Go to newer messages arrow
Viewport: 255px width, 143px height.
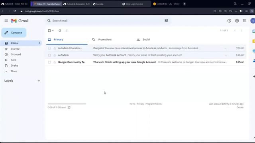235,31
